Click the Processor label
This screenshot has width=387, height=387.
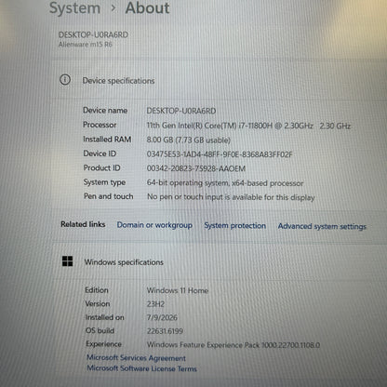pyautogui.click(x=100, y=125)
